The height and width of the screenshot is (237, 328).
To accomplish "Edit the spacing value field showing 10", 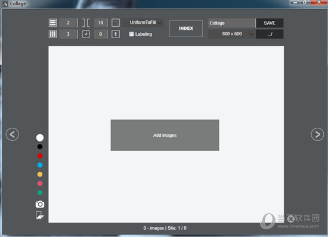I will click(101, 23).
